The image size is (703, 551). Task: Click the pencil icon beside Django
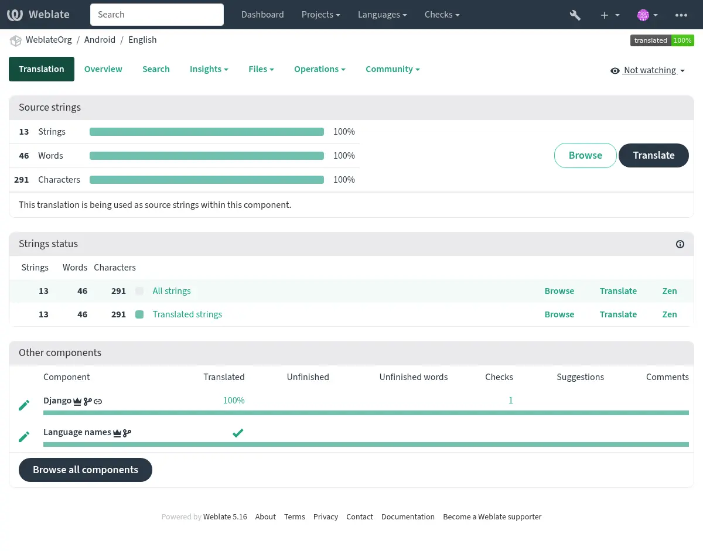pos(24,405)
